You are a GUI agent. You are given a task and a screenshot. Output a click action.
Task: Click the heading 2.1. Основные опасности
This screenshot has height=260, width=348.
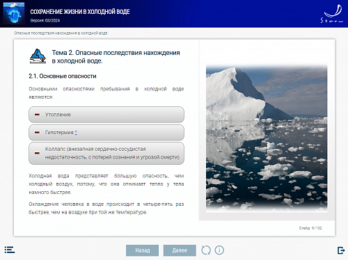click(63, 76)
